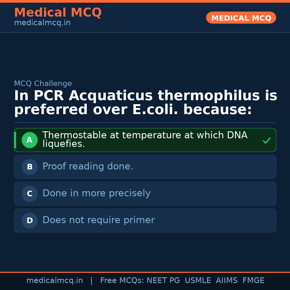
Task: Click the 'Free MCQs:' footer label
Action: 122,281
